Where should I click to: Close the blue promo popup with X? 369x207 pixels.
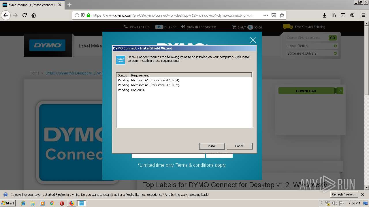pyautogui.click(x=253, y=40)
